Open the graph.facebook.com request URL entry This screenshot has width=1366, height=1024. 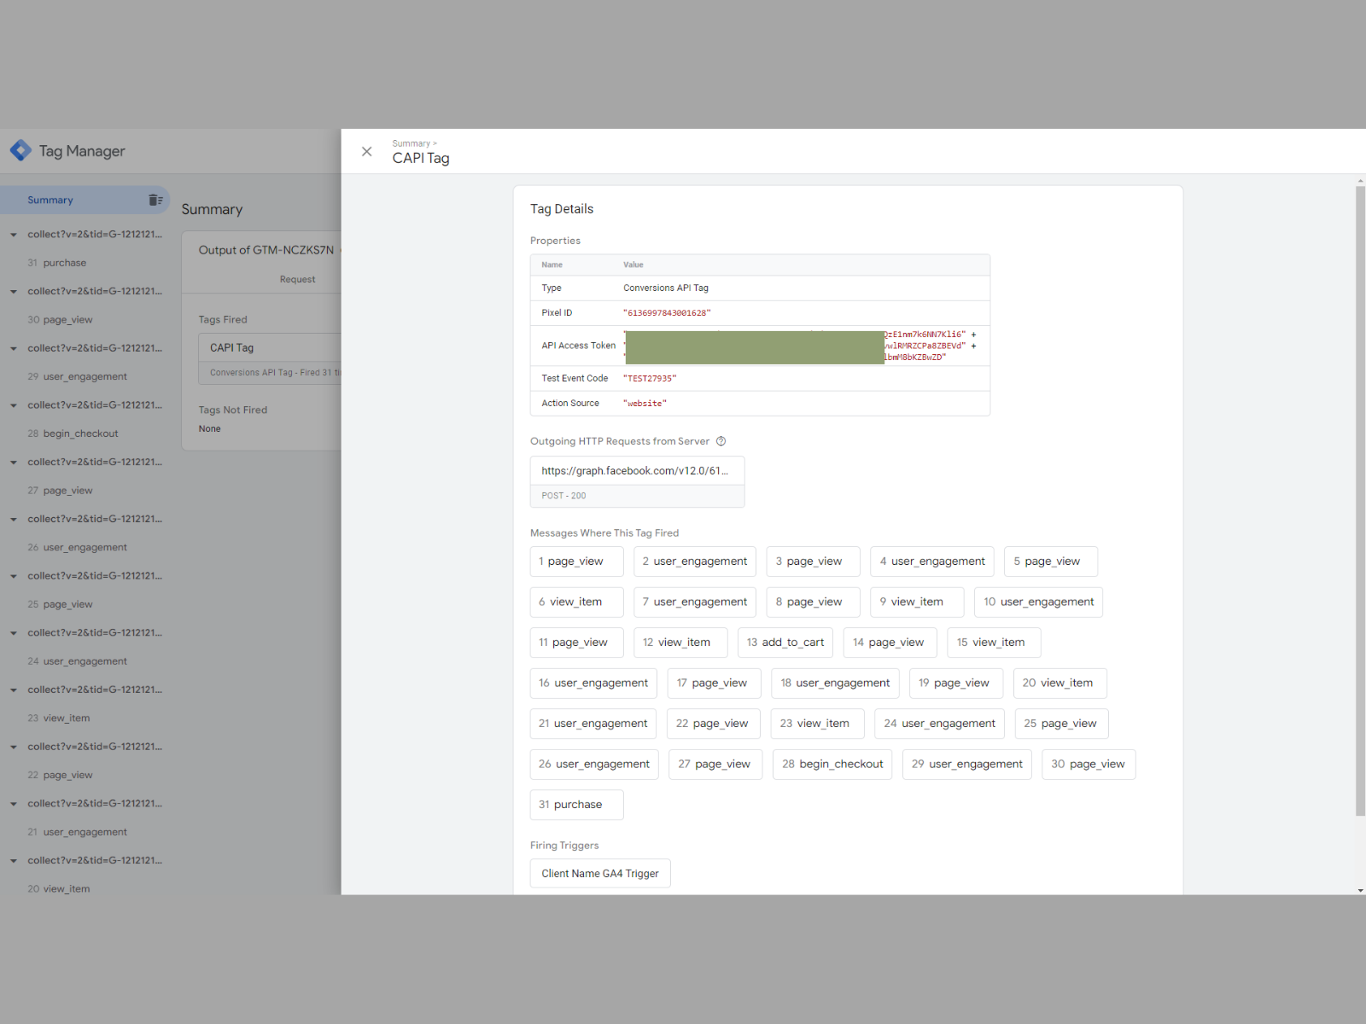pyautogui.click(x=637, y=470)
